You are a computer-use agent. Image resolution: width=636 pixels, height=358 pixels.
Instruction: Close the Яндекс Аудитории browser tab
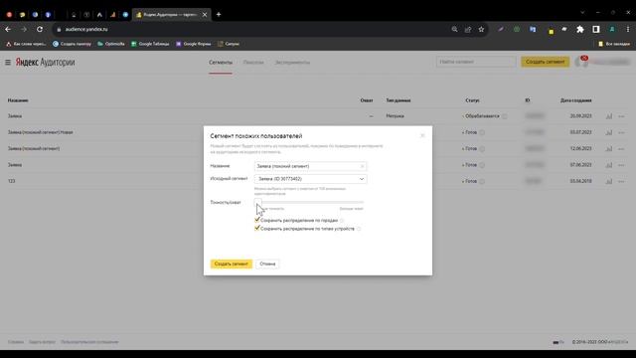click(205, 15)
